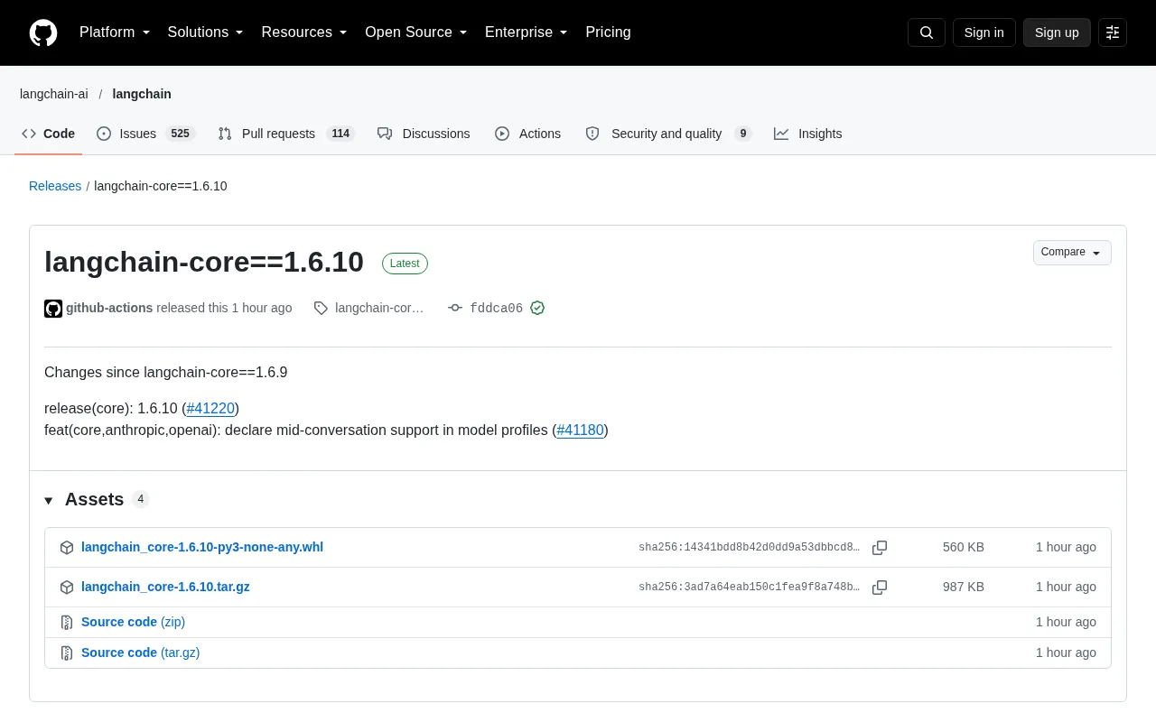Click the Assets count badge 4
This screenshot has width=1156, height=722.
tap(140, 499)
